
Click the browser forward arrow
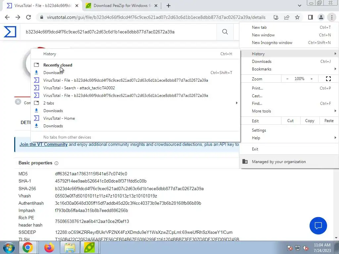click(x=18, y=17)
